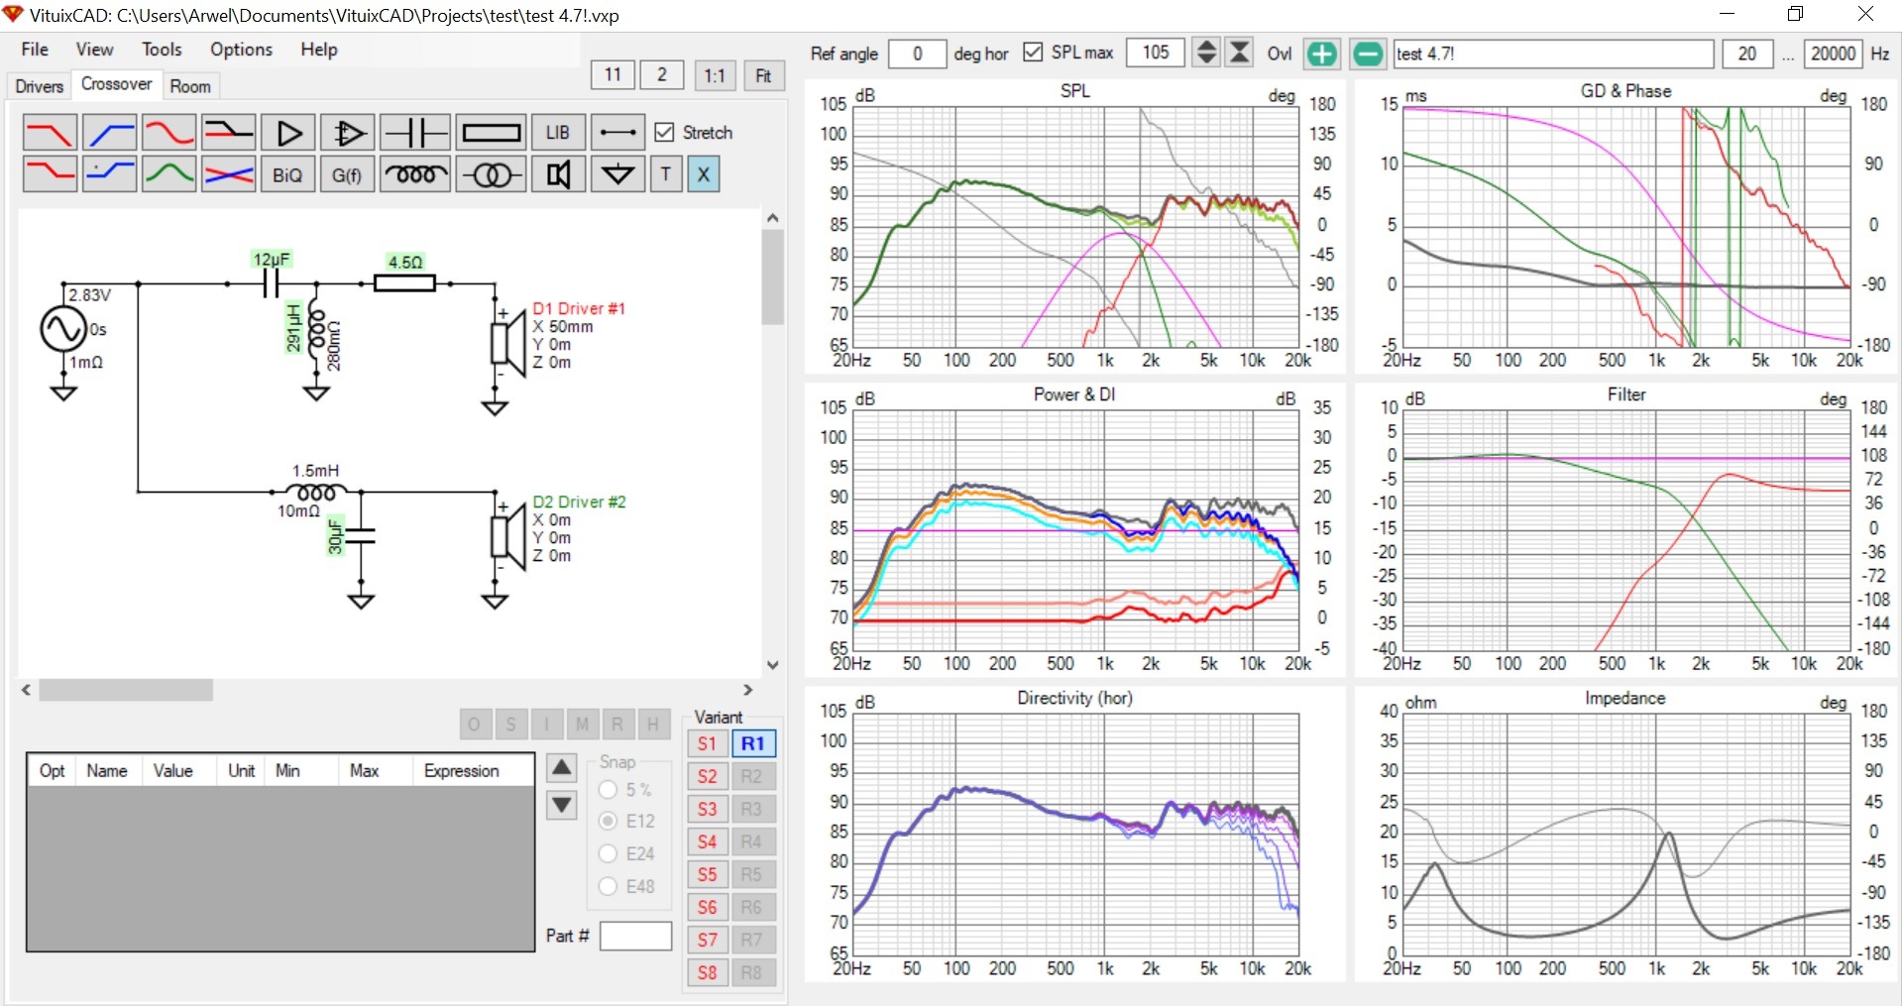Add the red-blue crossed lines block

(228, 174)
